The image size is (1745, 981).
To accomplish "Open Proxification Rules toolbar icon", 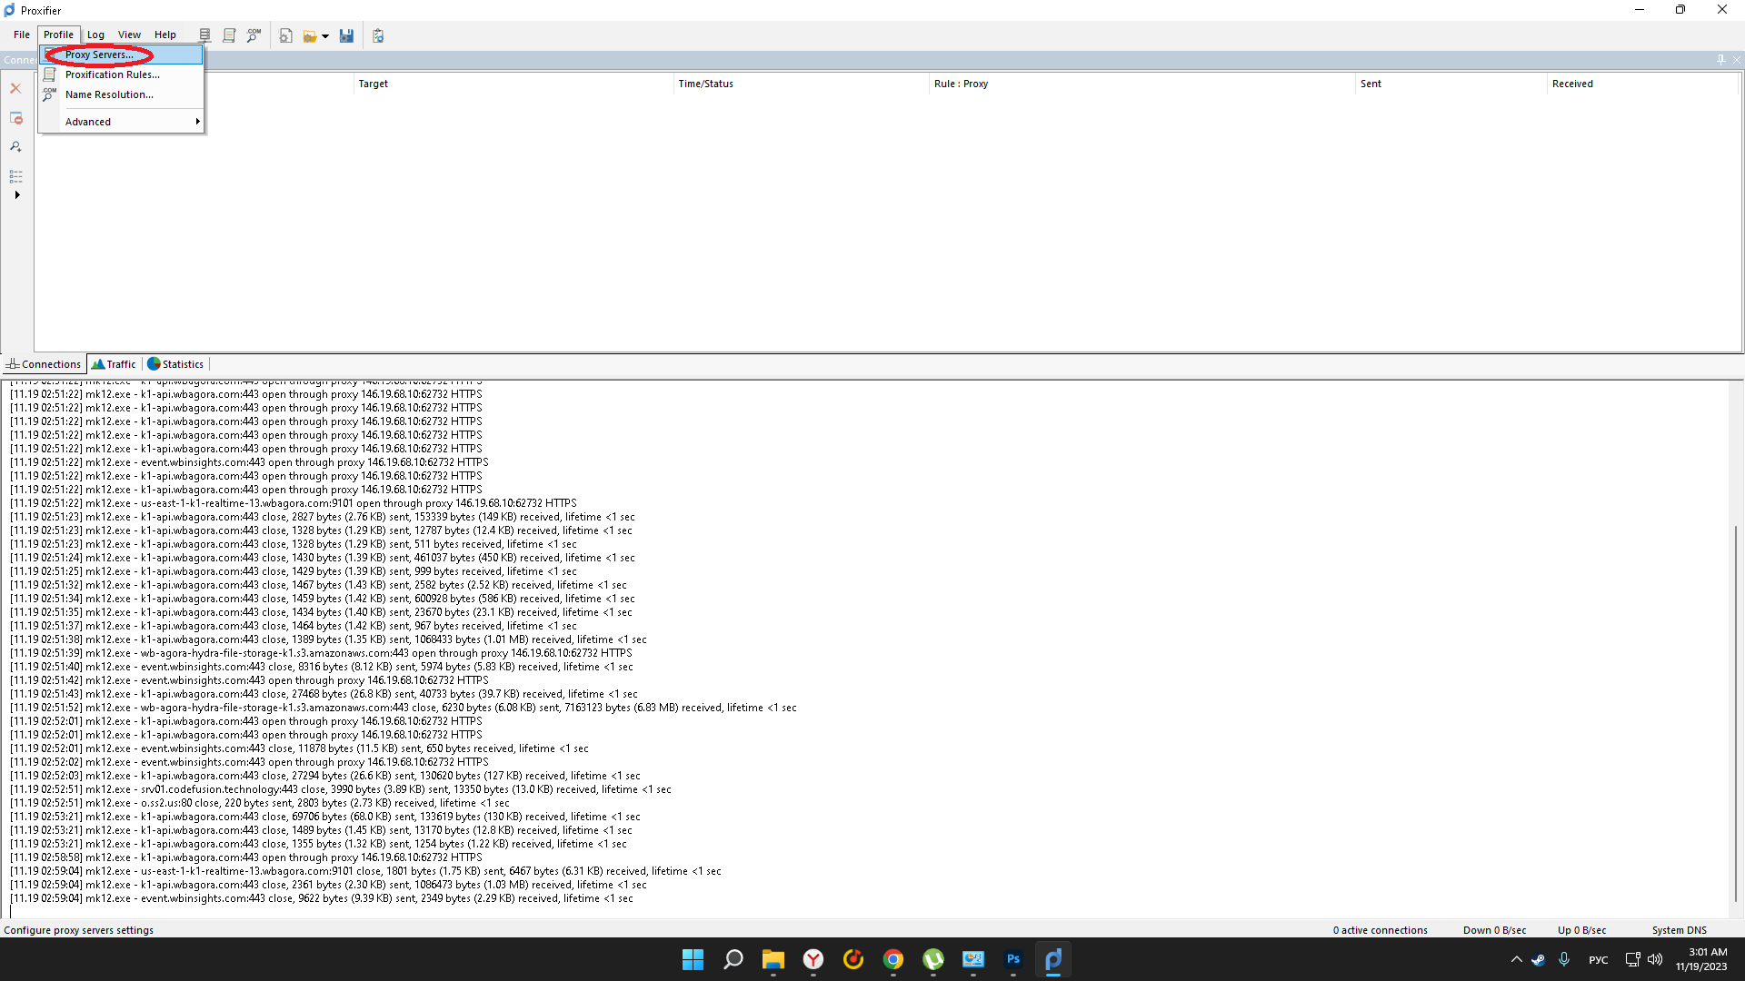I will tap(229, 35).
